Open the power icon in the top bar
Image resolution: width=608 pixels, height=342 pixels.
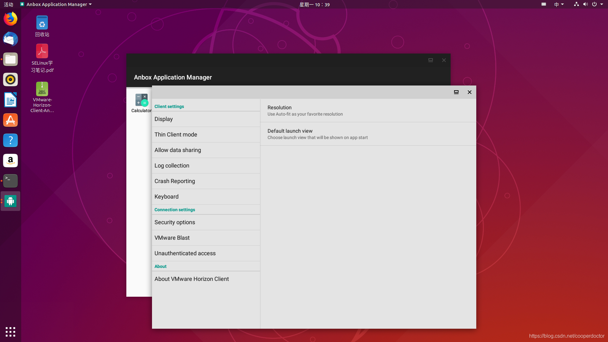[594, 4]
